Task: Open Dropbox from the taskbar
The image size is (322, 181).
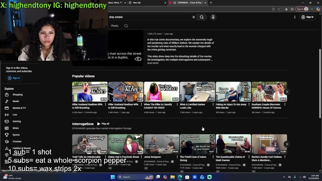Action: coord(195,177)
